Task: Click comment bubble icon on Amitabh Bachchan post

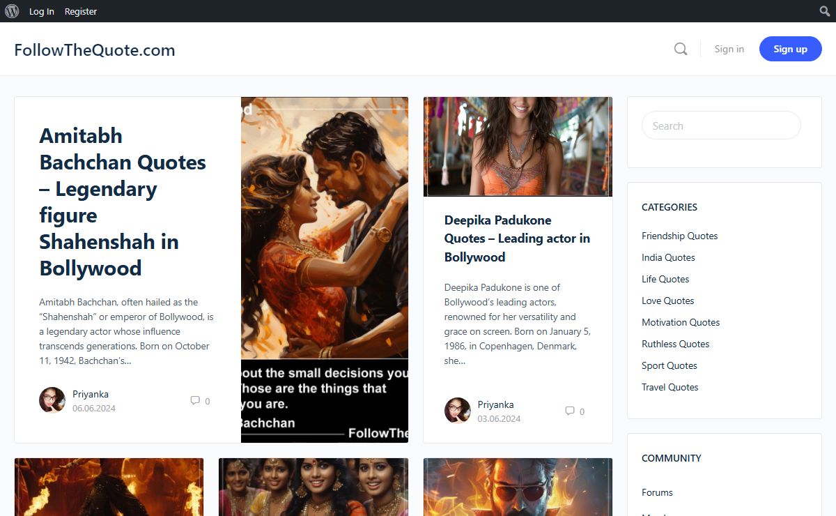Action: [x=195, y=400]
